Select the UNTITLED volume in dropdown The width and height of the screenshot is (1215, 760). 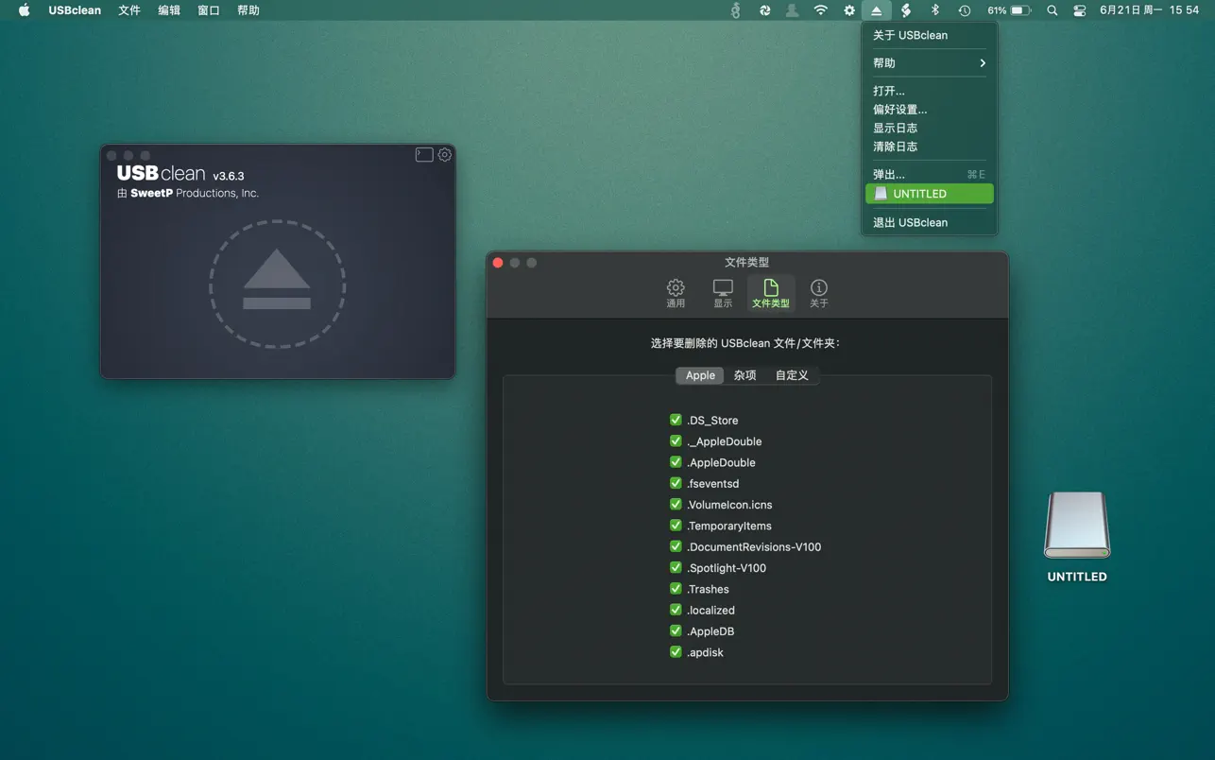pos(930,194)
